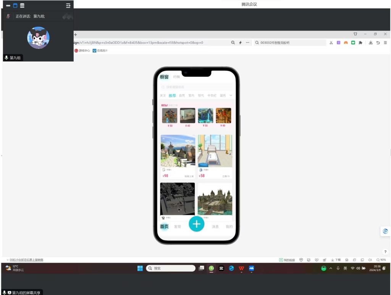Open the browser downloads arrow icon
The width and height of the screenshot is (391, 295).
pyautogui.click(x=370, y=43)
